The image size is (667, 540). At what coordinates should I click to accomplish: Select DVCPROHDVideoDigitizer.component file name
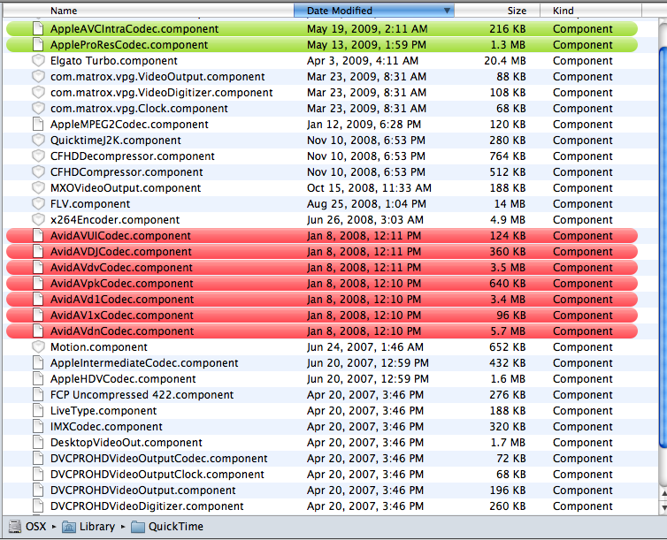coord(147,506)
